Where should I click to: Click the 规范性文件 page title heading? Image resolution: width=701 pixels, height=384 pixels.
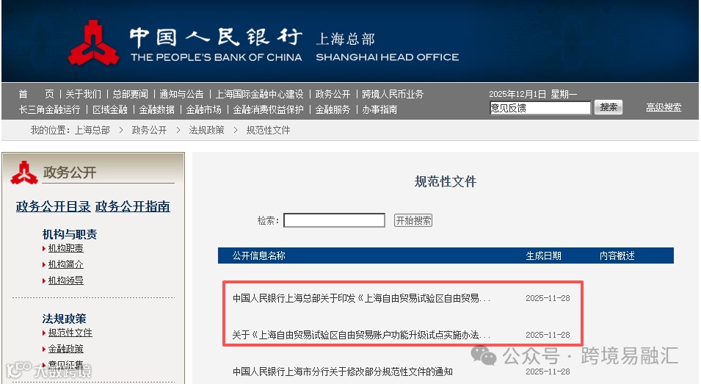coord(446,181)
